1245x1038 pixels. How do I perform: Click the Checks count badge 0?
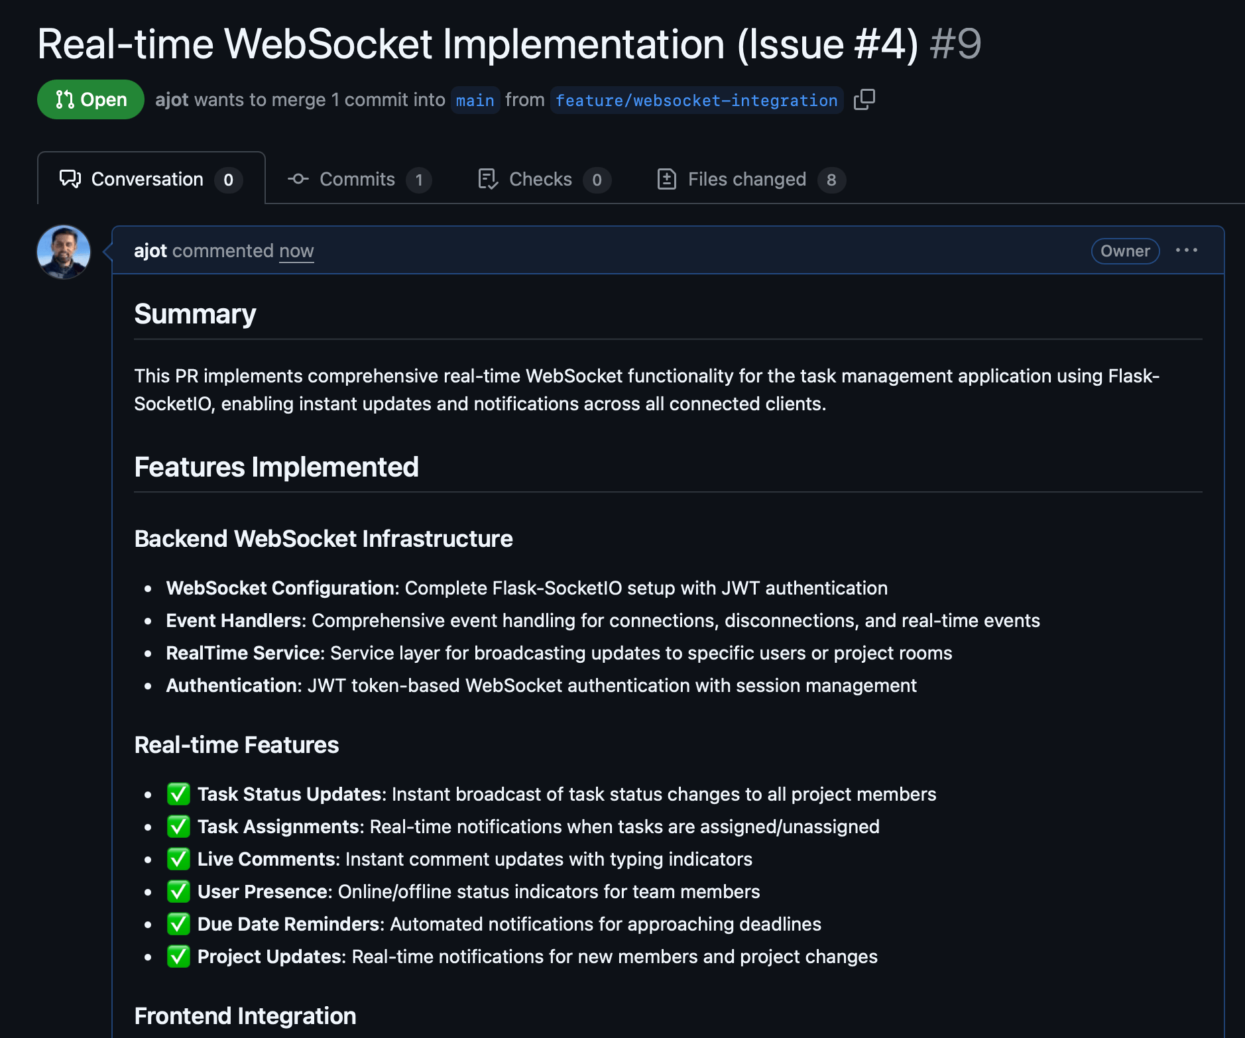597,180
